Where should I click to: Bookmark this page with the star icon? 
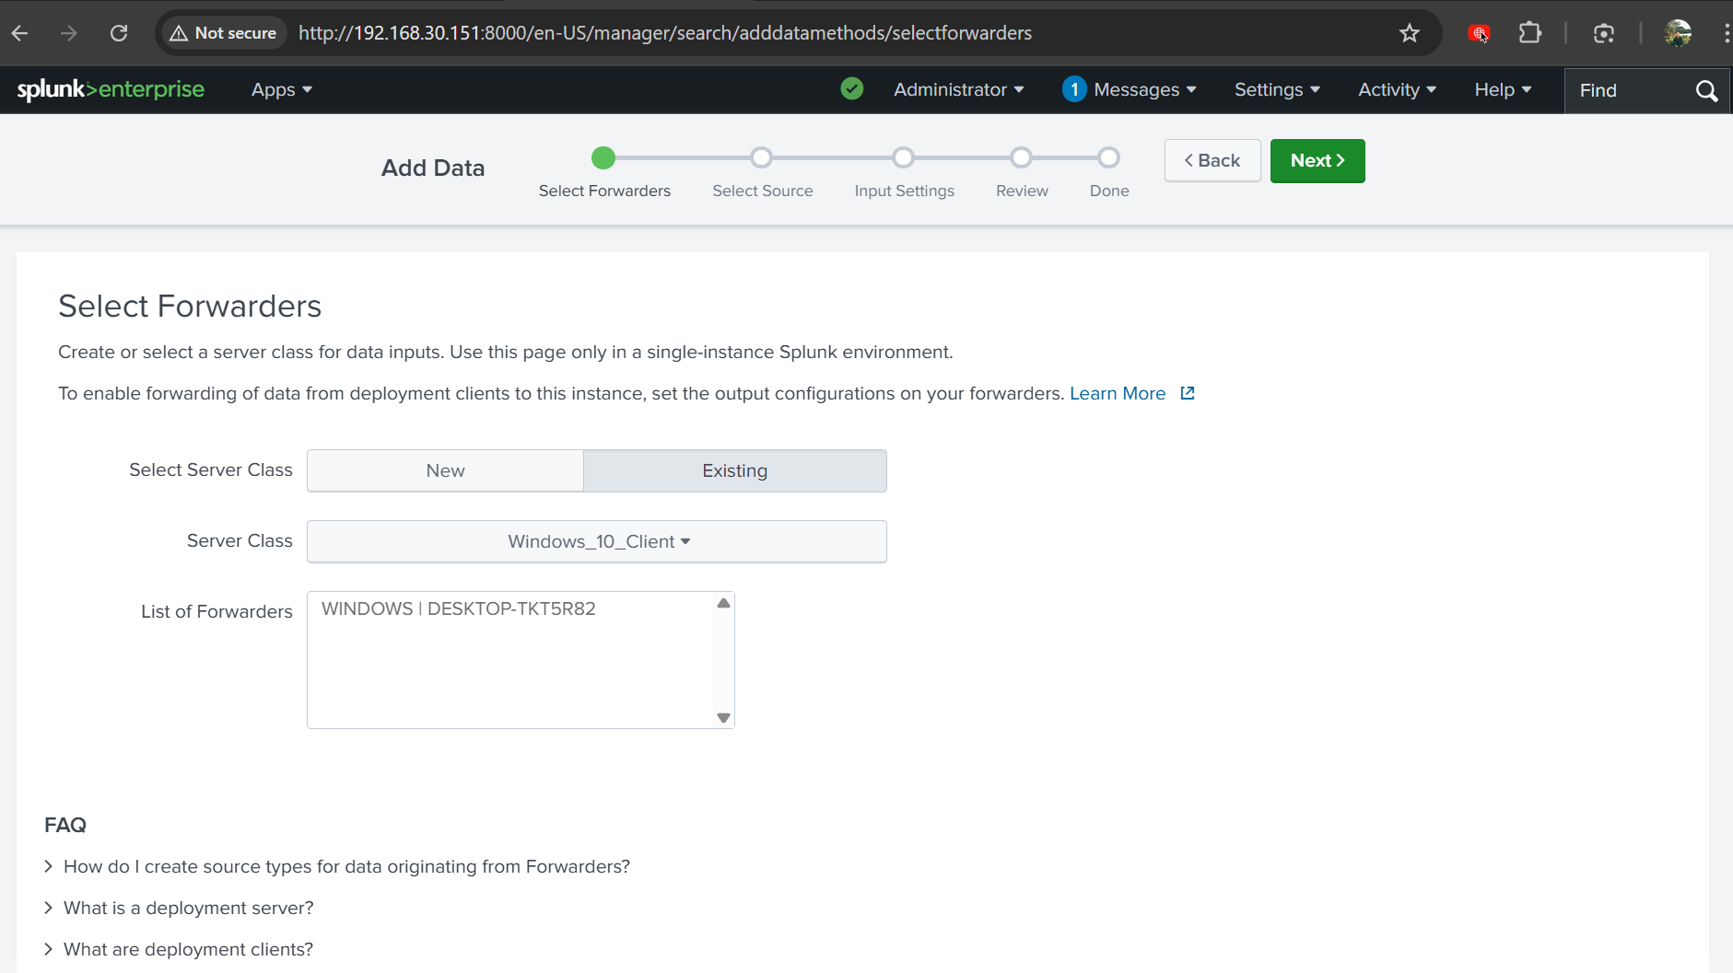pyautogui.click(x=1409, y=33)
